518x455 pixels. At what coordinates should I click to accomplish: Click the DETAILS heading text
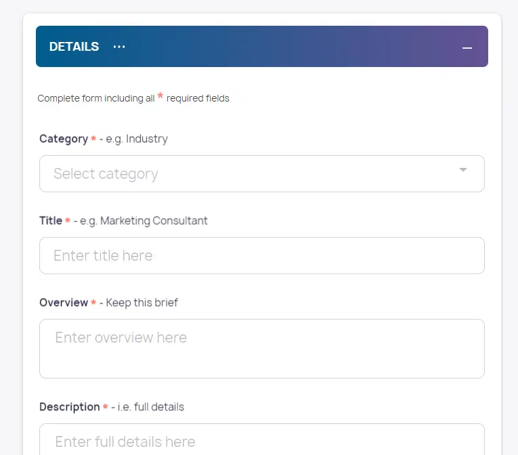tap(74, 47)
